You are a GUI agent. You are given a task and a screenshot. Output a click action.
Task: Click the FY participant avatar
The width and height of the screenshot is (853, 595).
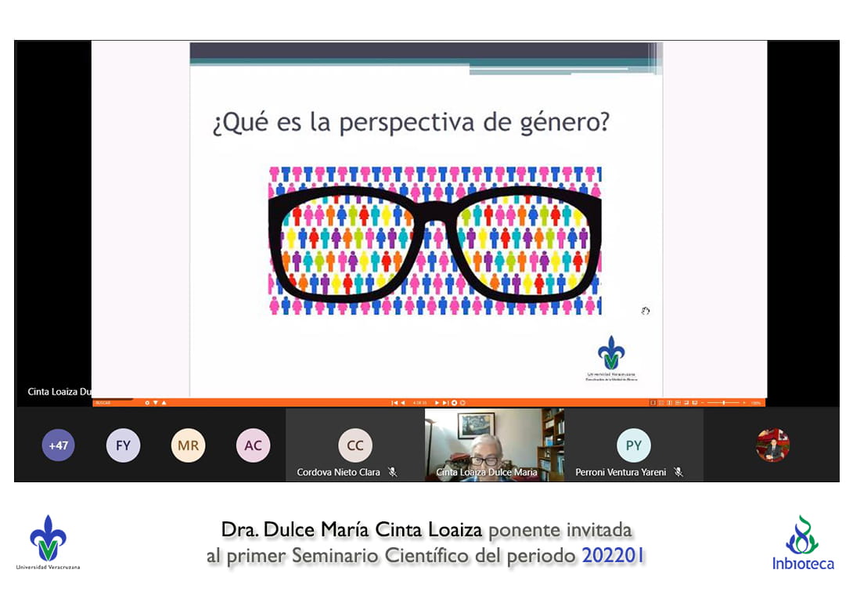(x=123, y=446)
